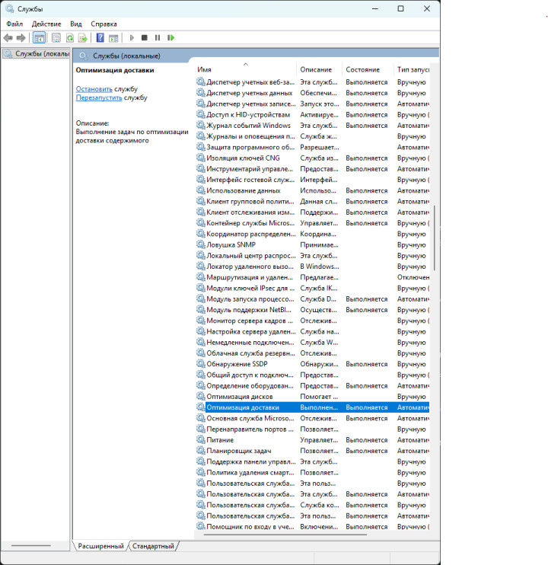Sort services by the Состояние column header
The image size is (548, 565).
coord(362,69)
